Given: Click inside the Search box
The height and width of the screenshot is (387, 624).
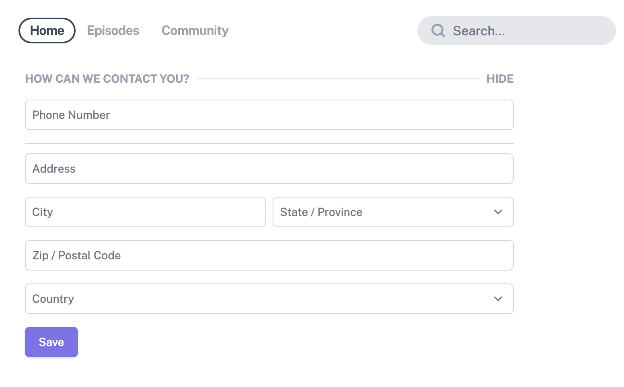Looking at the screenshot, I should pos(516,31).
